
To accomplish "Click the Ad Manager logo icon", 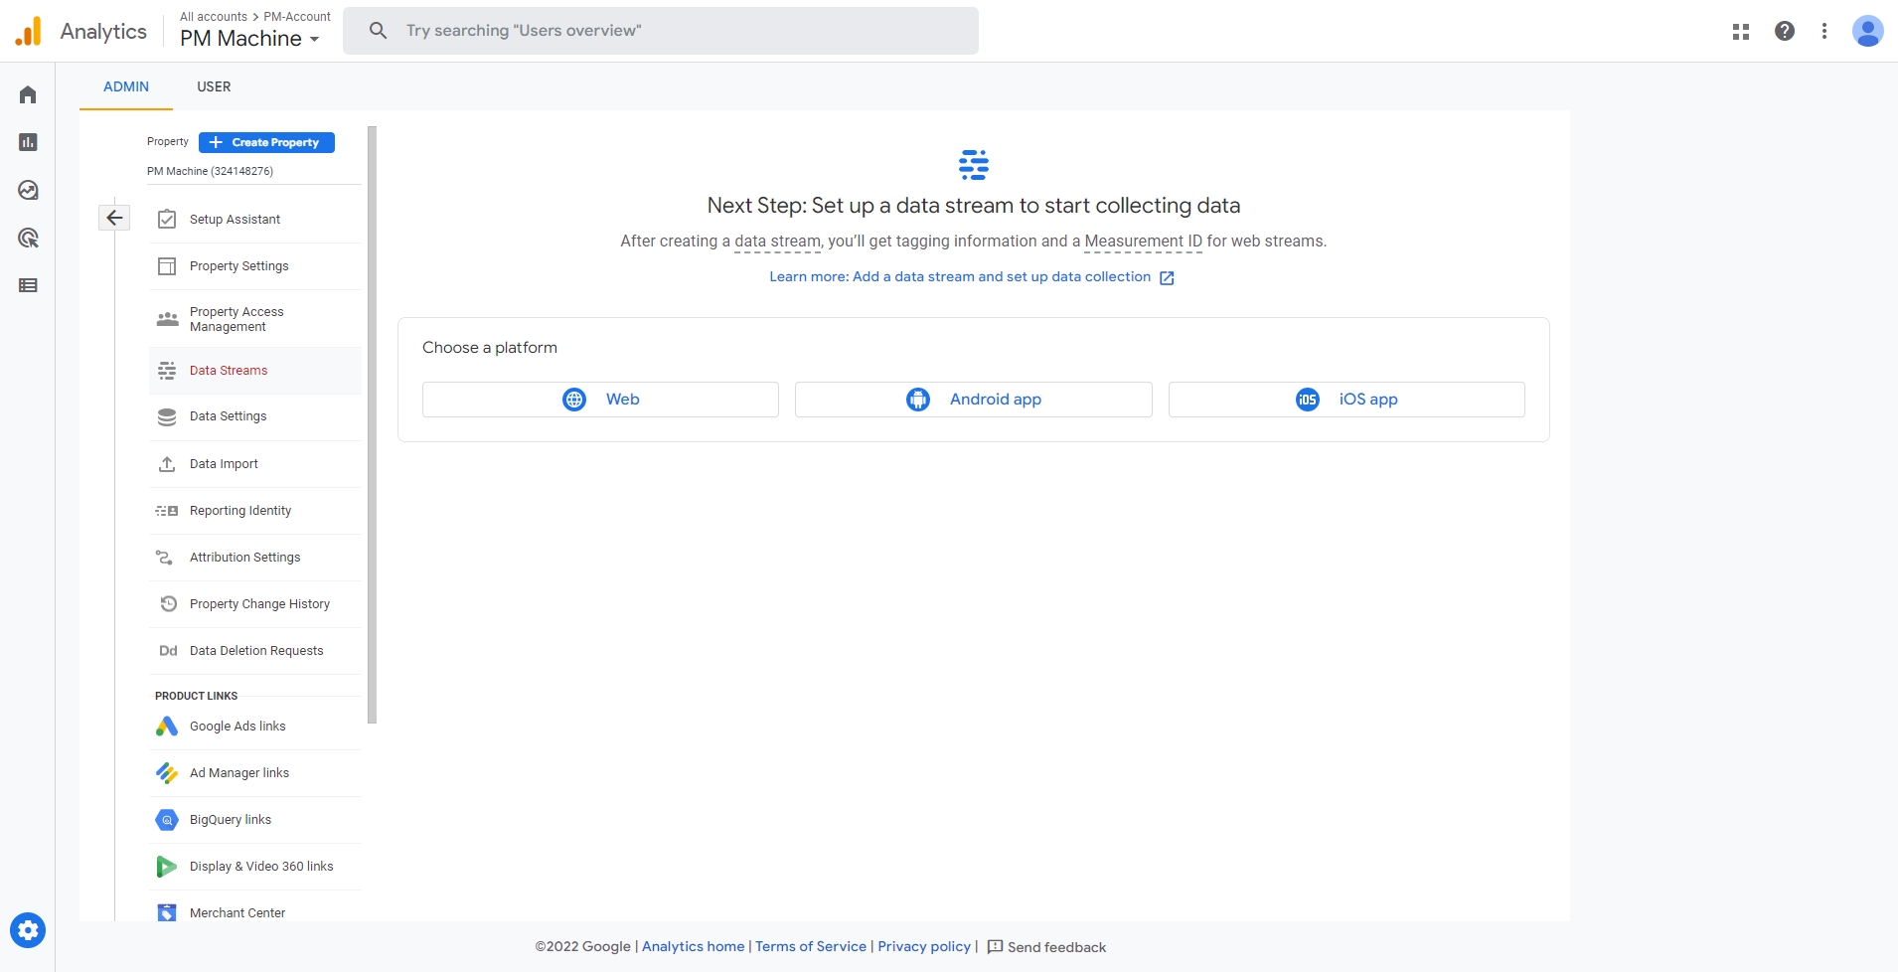I will [167, 773].
